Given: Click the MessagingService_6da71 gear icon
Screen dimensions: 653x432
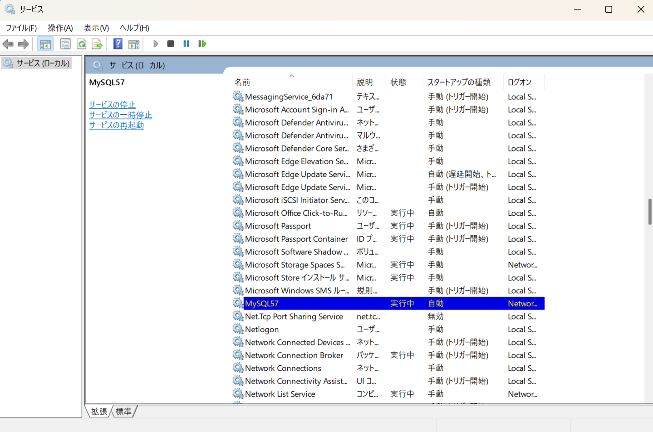Looking at the screenshot, I should click(238, 96).
